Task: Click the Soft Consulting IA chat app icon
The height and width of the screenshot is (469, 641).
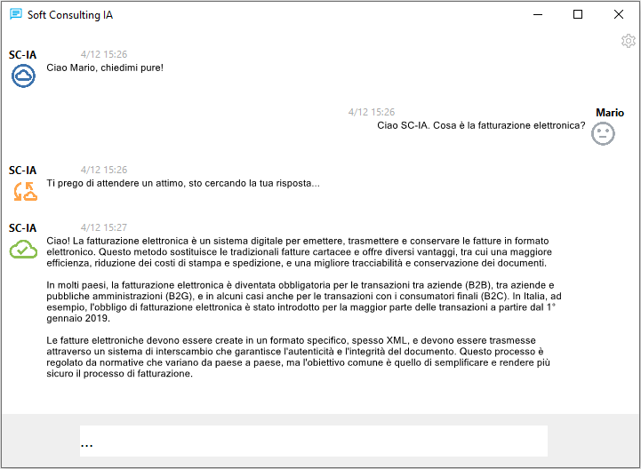Action: tap(15, 14)
